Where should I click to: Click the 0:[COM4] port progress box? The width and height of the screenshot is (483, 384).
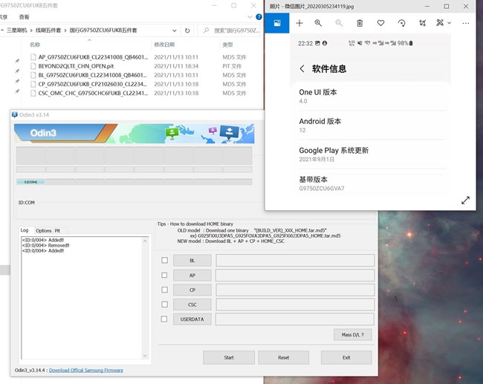[x=30, y=182]
